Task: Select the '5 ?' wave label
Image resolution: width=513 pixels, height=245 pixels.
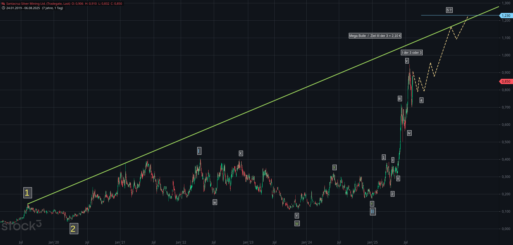Action: [x=449, y=10]
